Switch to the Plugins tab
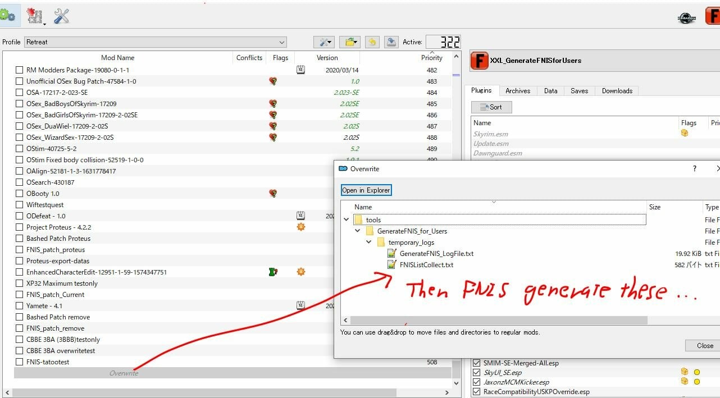This screenshot has height=398, width=720. tap(481, 90)
